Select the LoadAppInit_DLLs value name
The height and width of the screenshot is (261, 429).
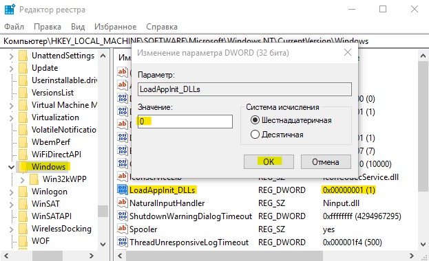(163, 190)
